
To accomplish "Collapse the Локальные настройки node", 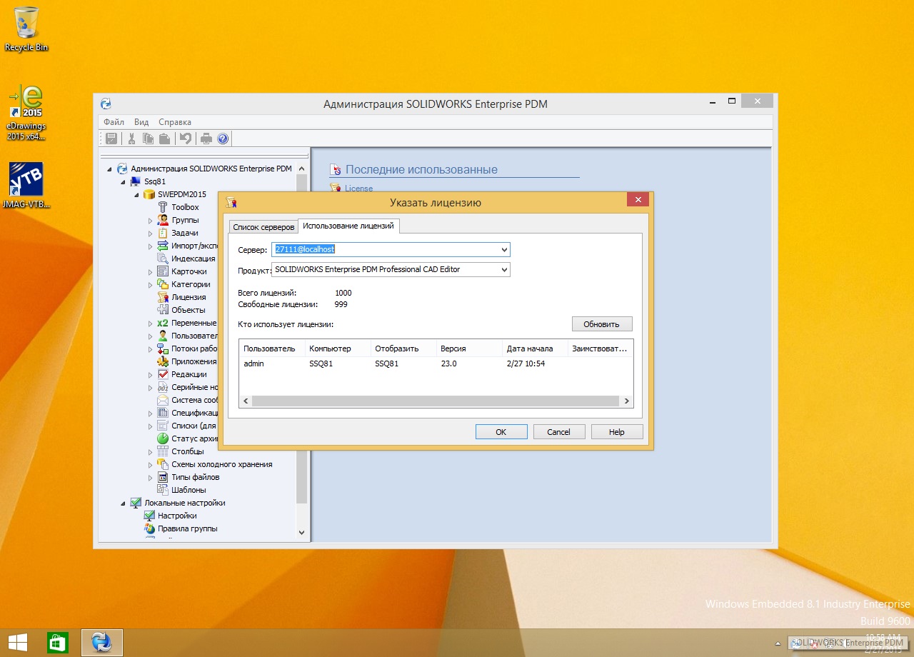I will [124, 503].
